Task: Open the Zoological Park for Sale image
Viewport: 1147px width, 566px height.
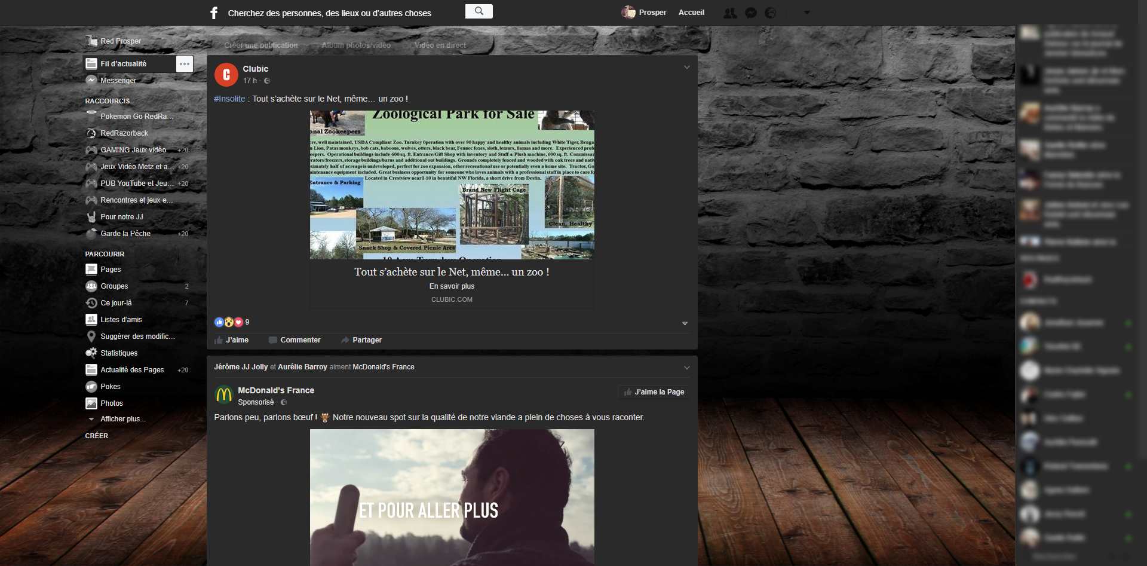Action: [452, 185]
